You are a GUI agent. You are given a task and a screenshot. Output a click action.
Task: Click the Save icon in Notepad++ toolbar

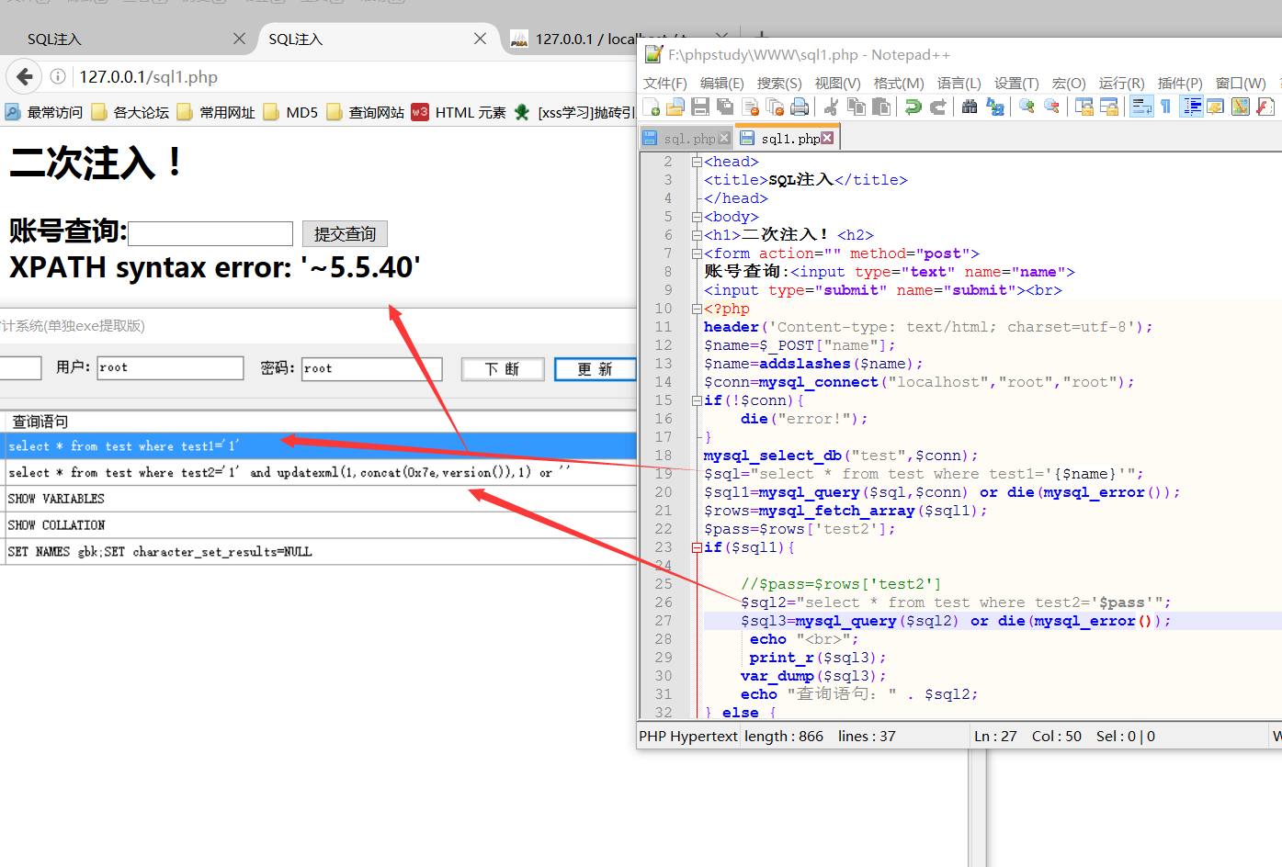pos(700,107)
